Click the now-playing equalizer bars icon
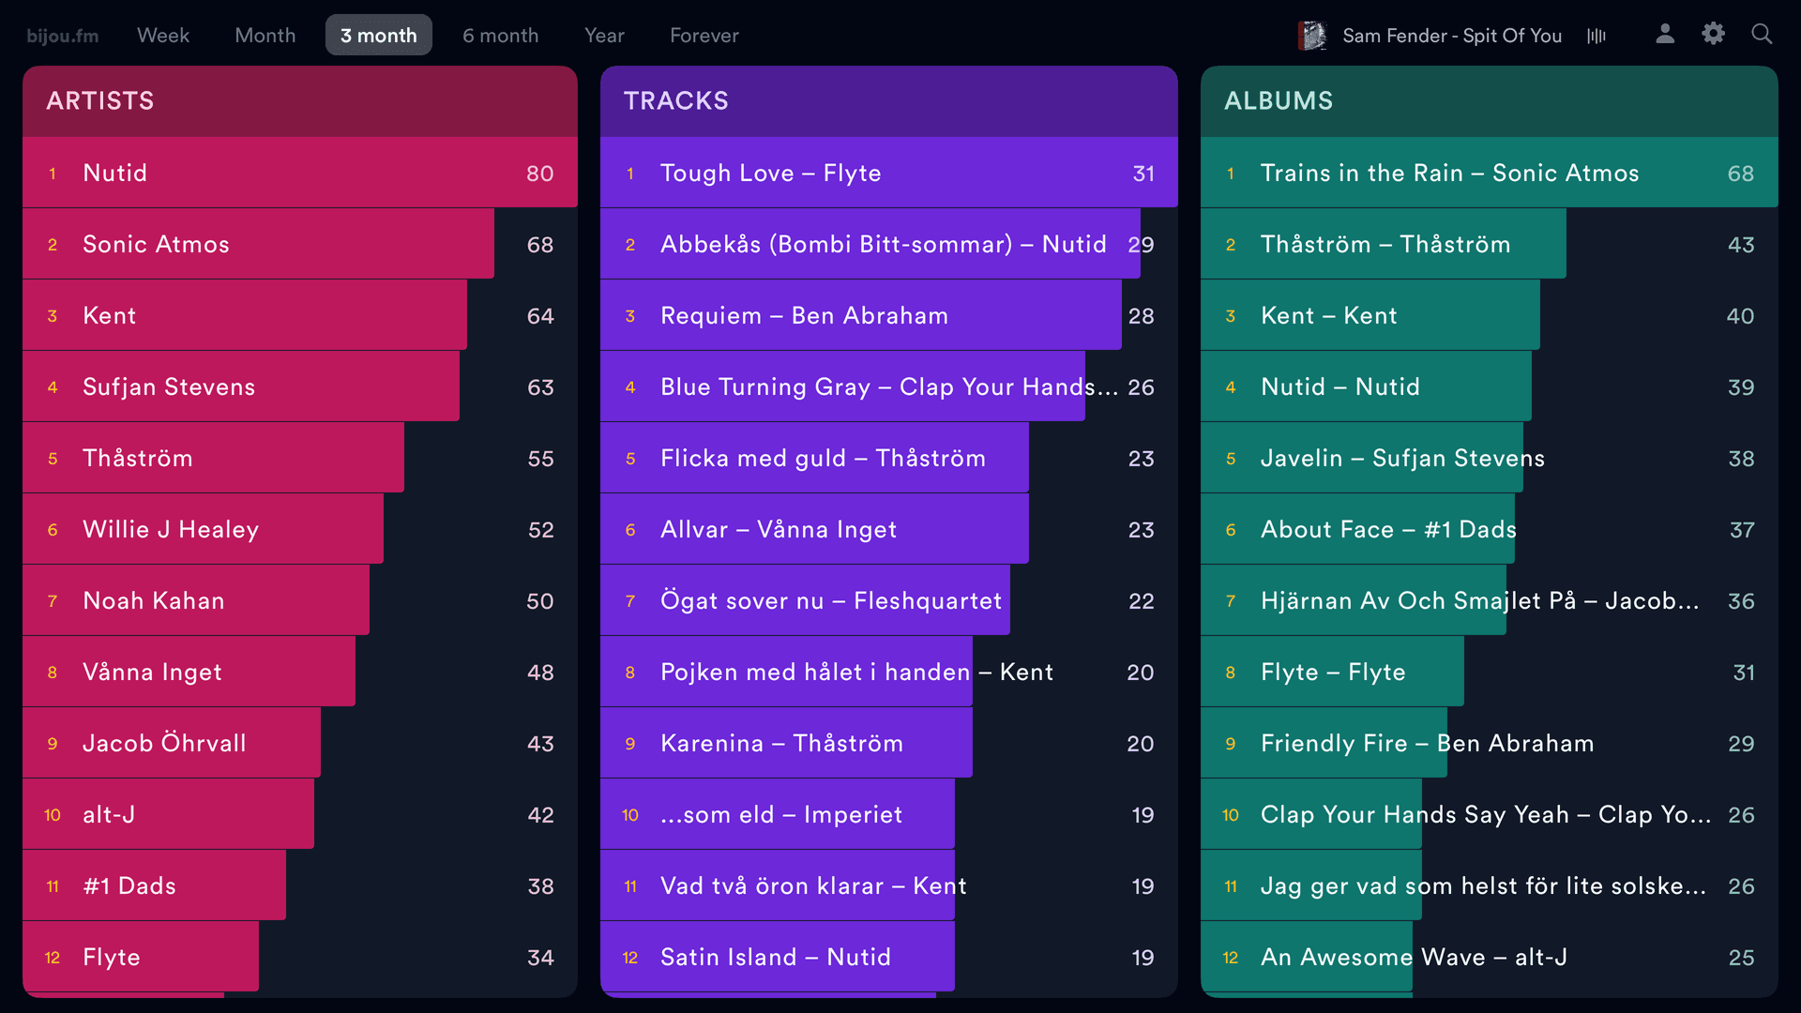 coord(1597,36)
